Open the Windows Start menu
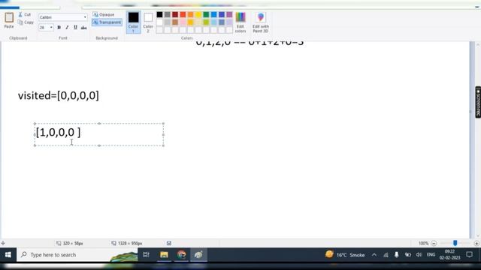Image resolution: width=481 pixels, height=270 pixels. (x=8, y=255)
